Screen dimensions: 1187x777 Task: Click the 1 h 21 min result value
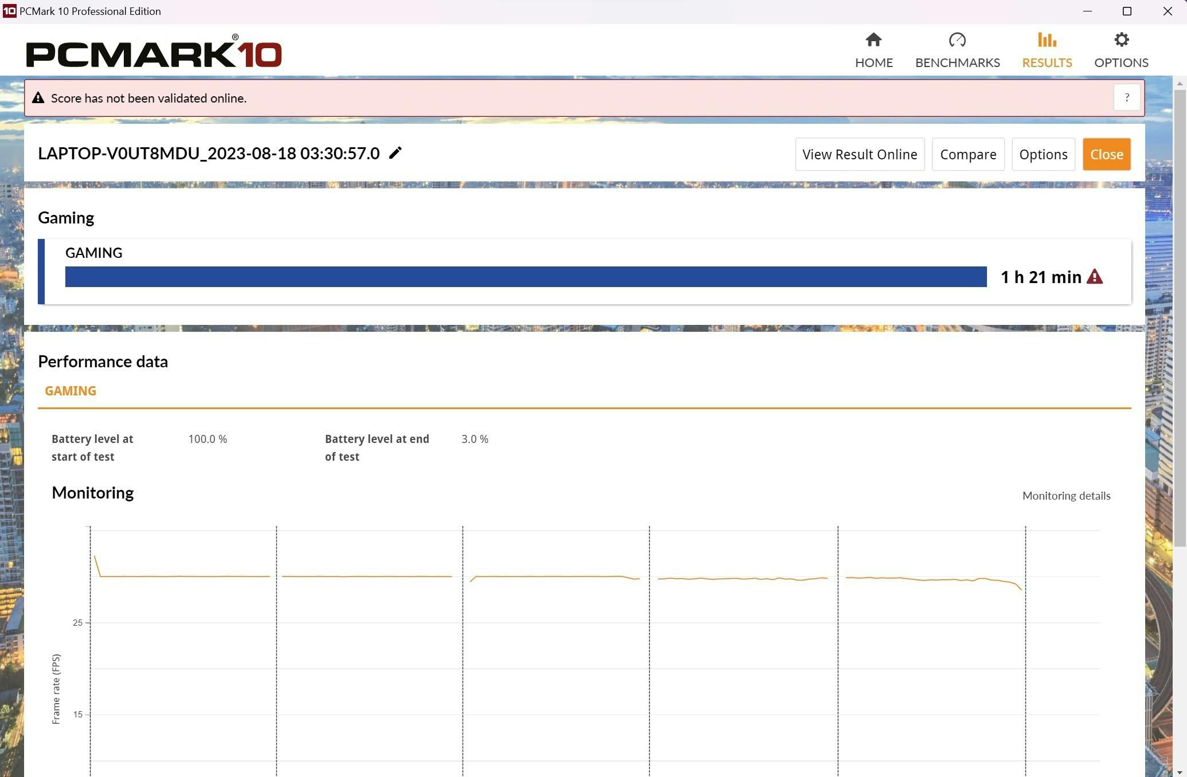coord(1041,277)
